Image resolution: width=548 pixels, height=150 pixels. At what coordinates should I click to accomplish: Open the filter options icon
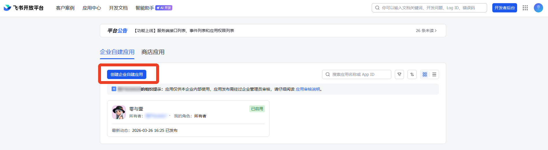tap(399, 74)
